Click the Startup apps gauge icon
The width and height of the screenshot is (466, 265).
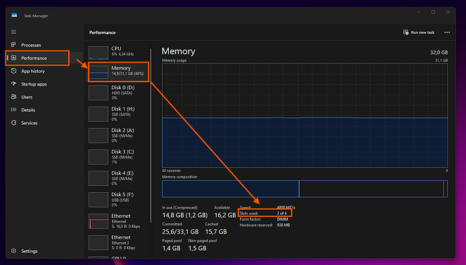point(14,84)
